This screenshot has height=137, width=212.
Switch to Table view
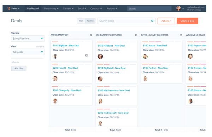[81, 21]
